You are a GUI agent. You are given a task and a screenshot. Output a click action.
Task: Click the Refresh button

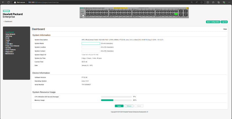(129, 106)
